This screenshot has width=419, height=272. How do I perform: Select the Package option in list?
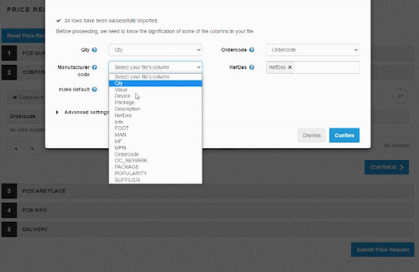click(x=156, y=103)
